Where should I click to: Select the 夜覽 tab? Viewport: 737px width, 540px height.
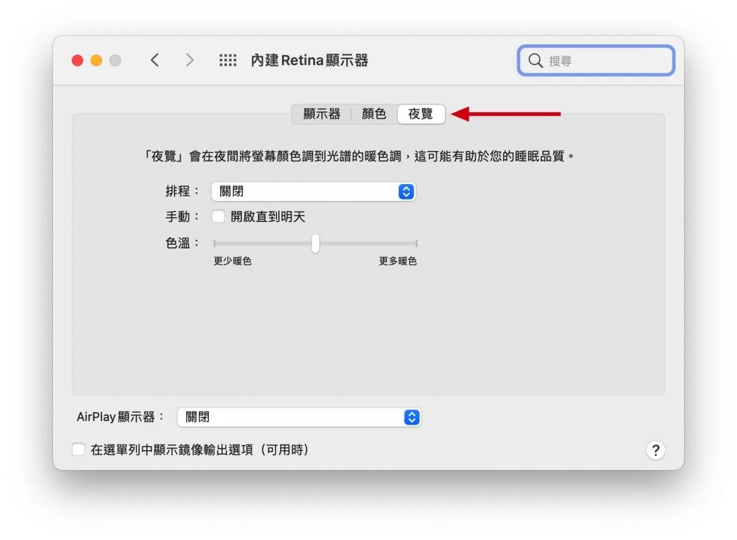click(421, 114)
